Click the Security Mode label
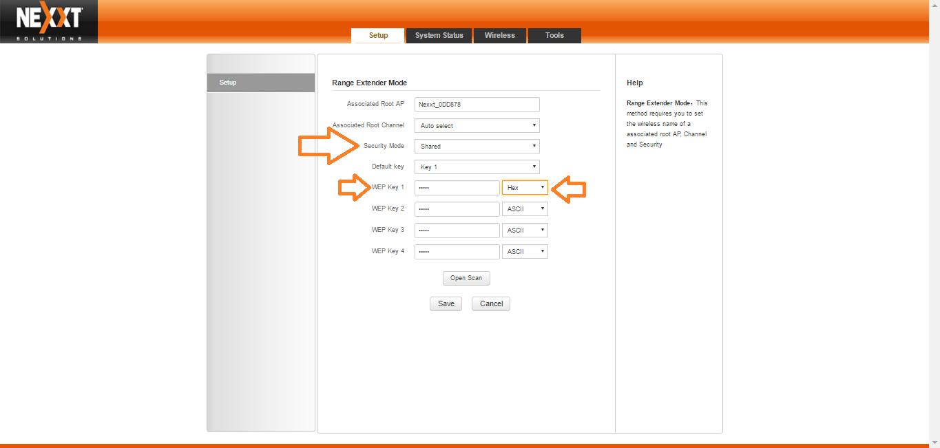 pyautogui.click(x=384, y=146)
